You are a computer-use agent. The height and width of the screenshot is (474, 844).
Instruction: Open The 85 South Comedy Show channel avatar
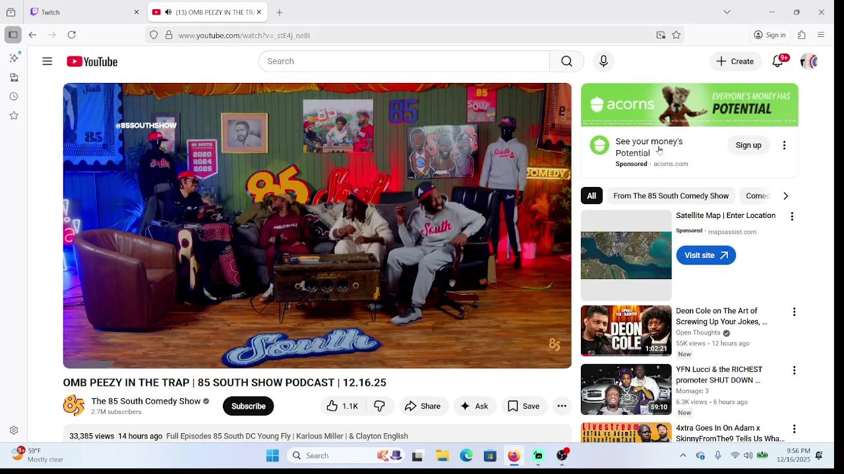pos(74,406)
